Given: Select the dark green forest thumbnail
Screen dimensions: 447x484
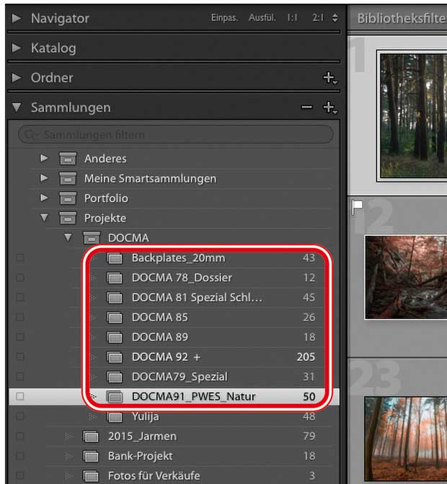Looking at the screenshot, I should point(413,115).
